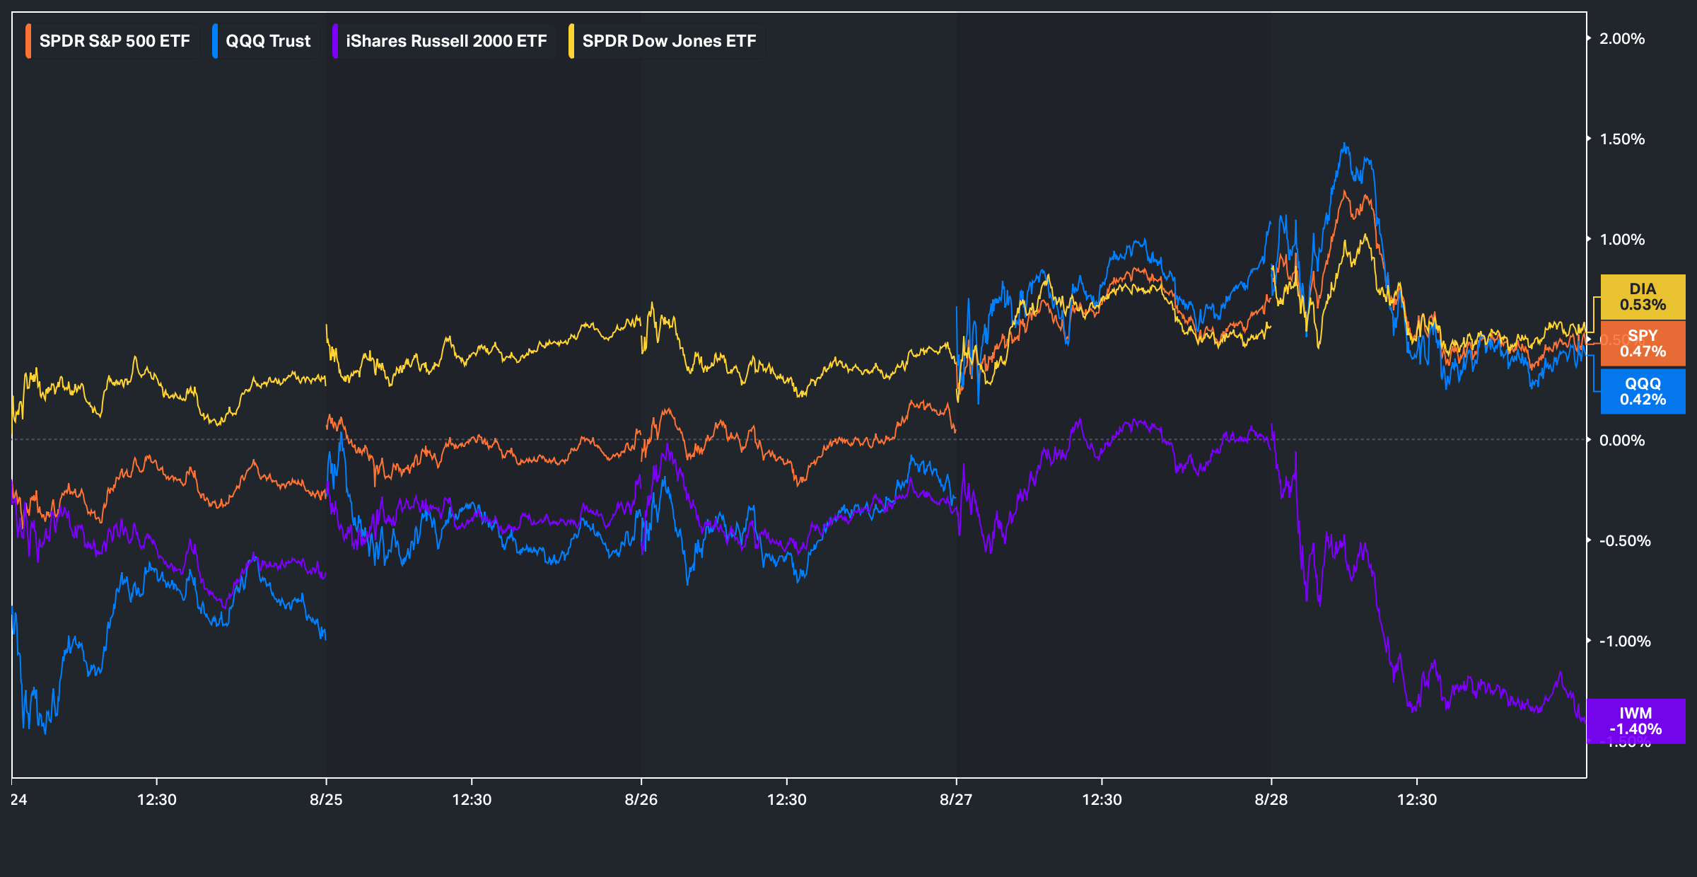Click the yellow swatch beside SPDR Dow Jones ETF
The image size is (1697, 877).
[x=571, y=41]
